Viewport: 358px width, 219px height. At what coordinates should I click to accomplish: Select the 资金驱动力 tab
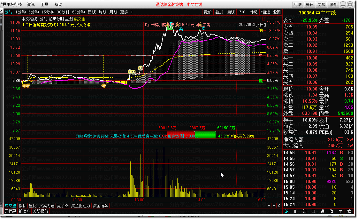tap(80, 206)
